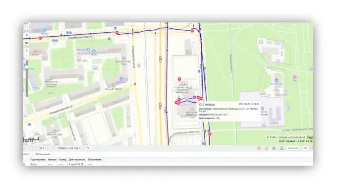Click stop marker on Щербаковская ул. far left
Viewport: 338px width, 188px height.
pyautogui.click(x=40, y=38)
